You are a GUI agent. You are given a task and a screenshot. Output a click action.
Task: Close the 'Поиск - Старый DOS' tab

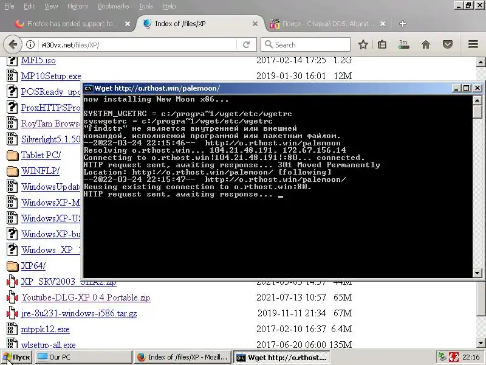383,24
